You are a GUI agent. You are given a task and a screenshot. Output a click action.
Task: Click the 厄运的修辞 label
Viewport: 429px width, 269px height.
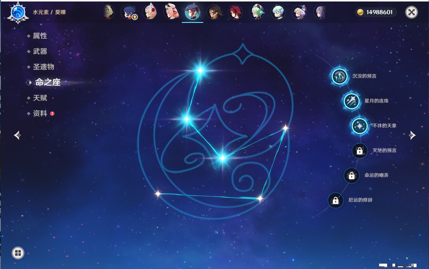(x=360, y=200)
